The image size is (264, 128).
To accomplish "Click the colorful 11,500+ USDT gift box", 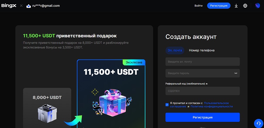I will [x=112, y=103].
